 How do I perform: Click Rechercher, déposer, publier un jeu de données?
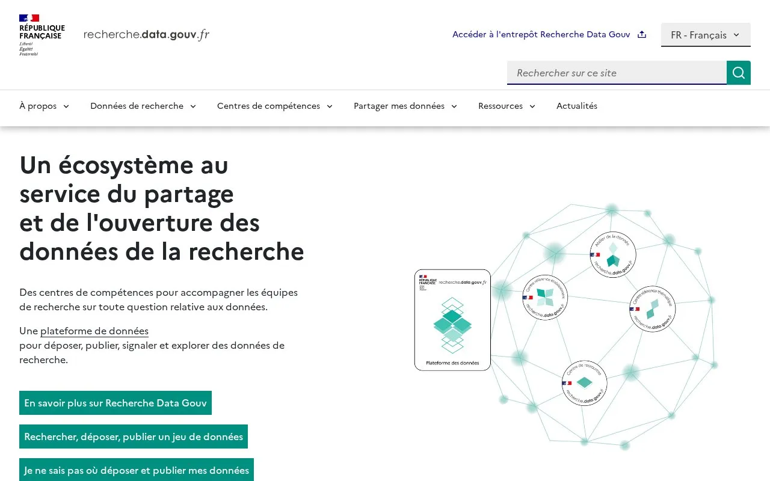pos(134,437)
